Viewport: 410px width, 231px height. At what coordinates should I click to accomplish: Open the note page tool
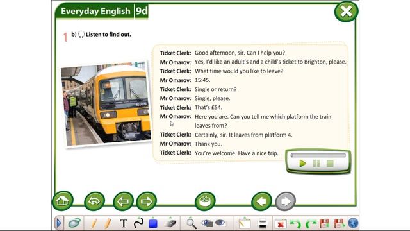(245, 223)
